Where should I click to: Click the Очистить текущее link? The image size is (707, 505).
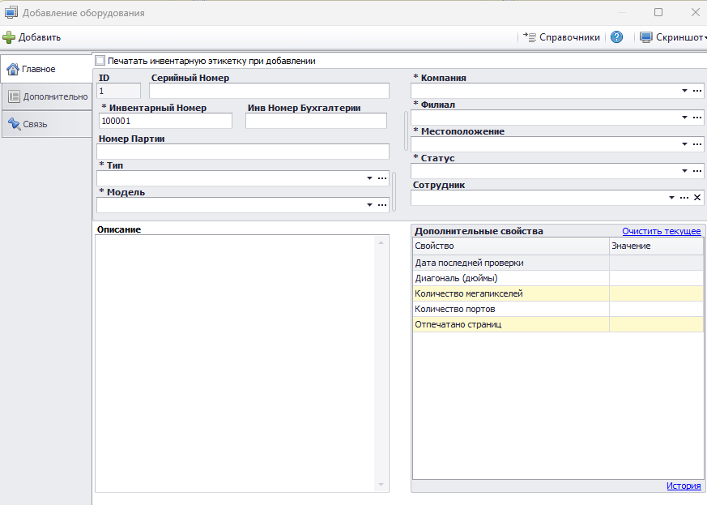pyautogui.click(x=662, y=231)
